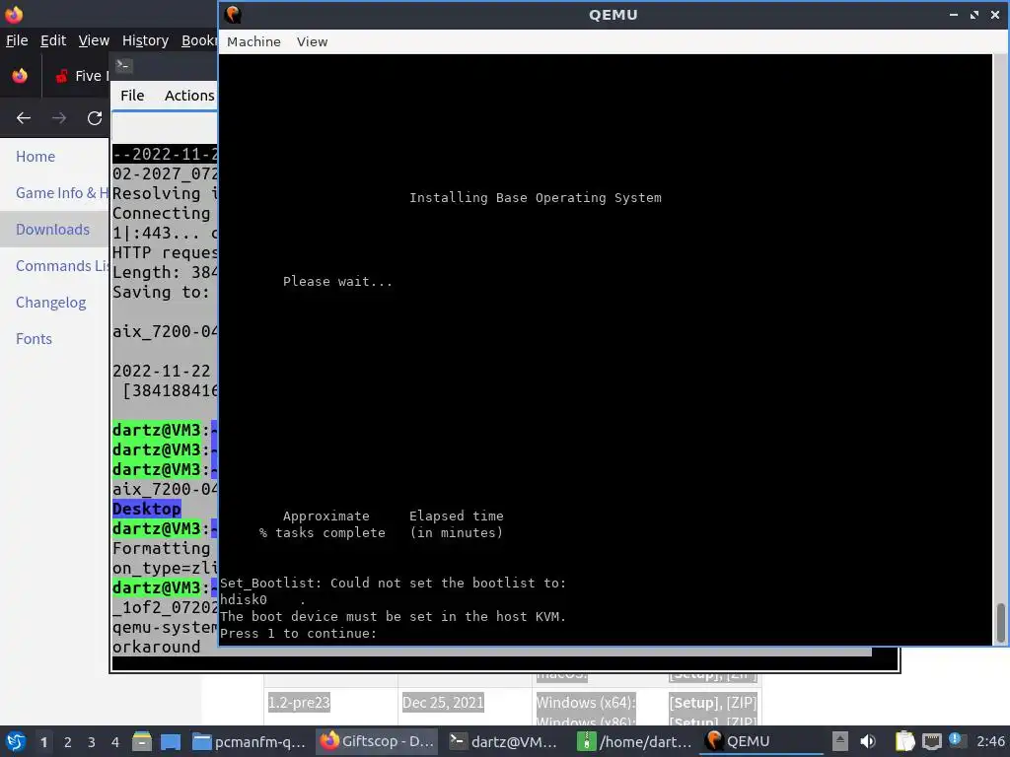The image size is (1010, 757).
Task: Switch to the QEMU taskbar entry
Action: [x=760, y=741]
